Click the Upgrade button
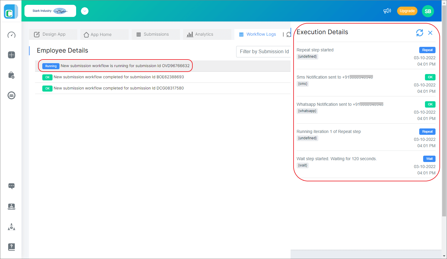The width and height of the screenshot is (447, 259). (x=407, y=11)
